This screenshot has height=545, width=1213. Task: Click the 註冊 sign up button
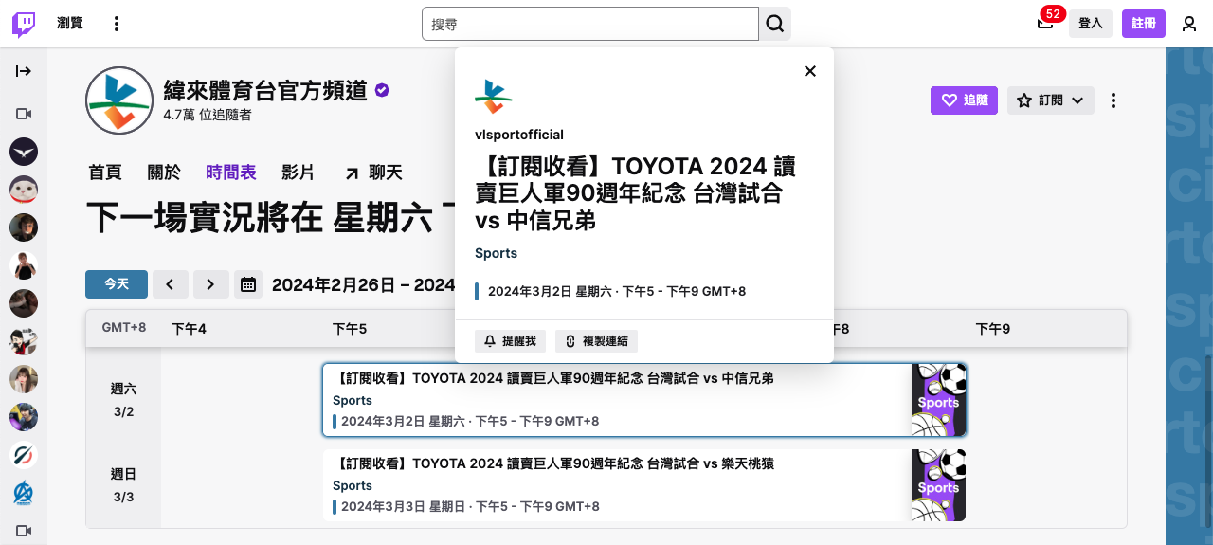1143,24
